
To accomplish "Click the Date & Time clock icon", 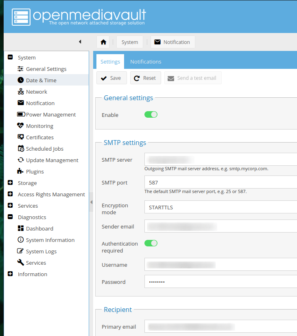I will [x=21, y=80].
